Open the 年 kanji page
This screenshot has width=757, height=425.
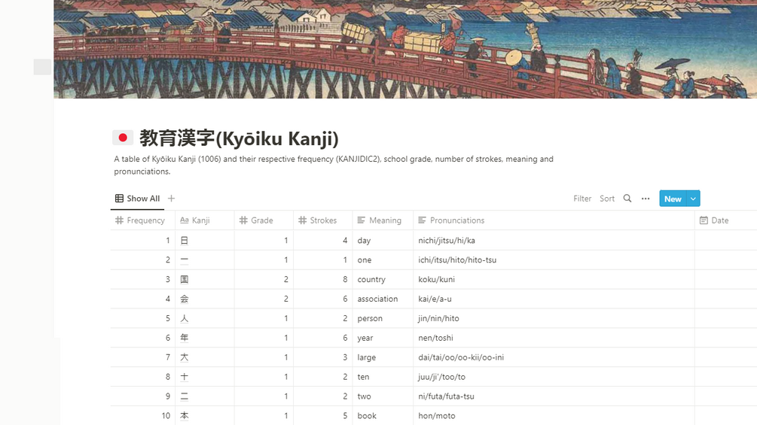[x=185, y=338]
